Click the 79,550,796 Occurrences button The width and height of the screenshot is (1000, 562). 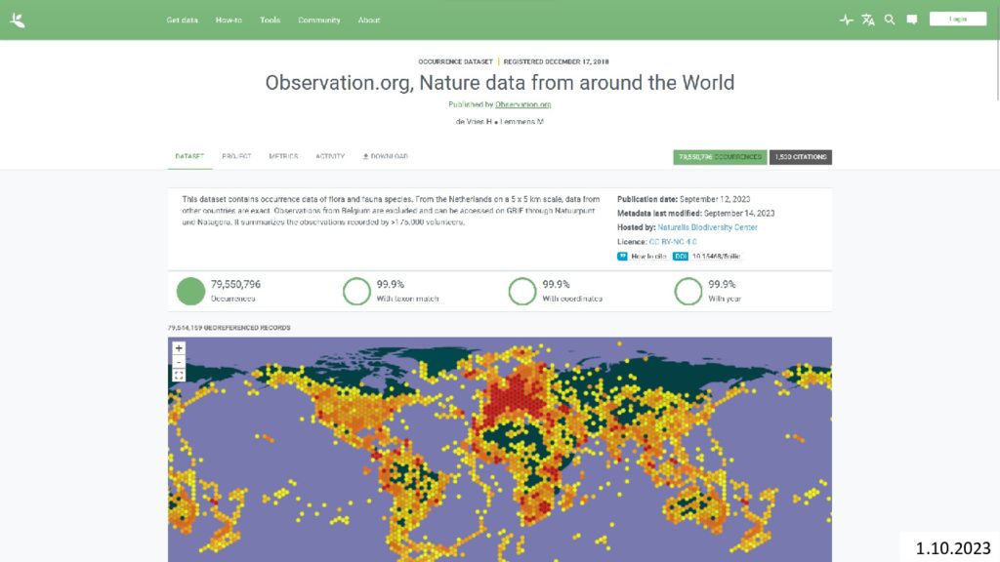(x=720, y=157)
